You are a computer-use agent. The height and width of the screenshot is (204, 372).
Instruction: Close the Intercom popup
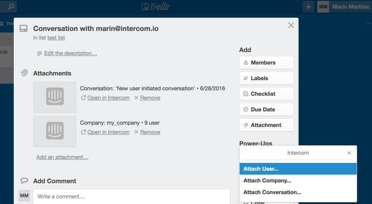(x=349, y=153)
